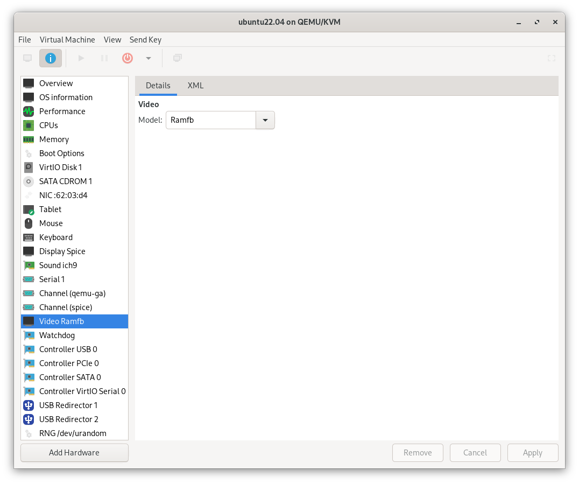Select the Channel (qemu-ga) icon
This screenshot has height=484, width=579.
(29, 293)
